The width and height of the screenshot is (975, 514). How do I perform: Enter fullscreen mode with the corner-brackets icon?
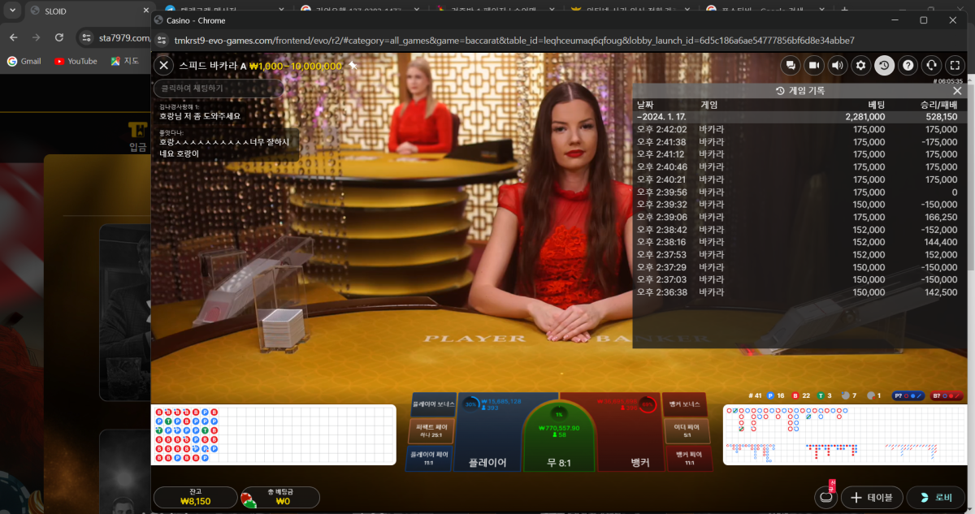pyautogui.click(x=955, y=66)
